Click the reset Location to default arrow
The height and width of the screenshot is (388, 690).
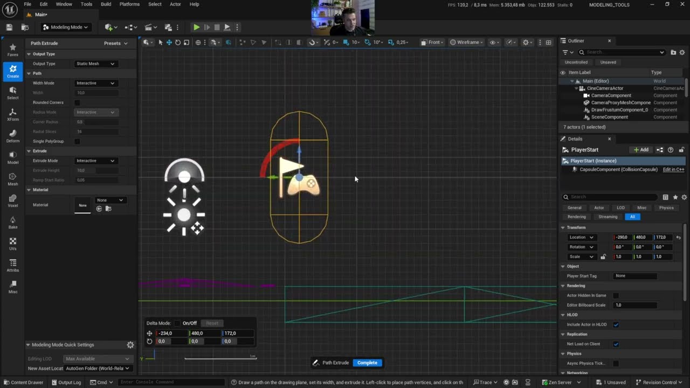point(678,237)
